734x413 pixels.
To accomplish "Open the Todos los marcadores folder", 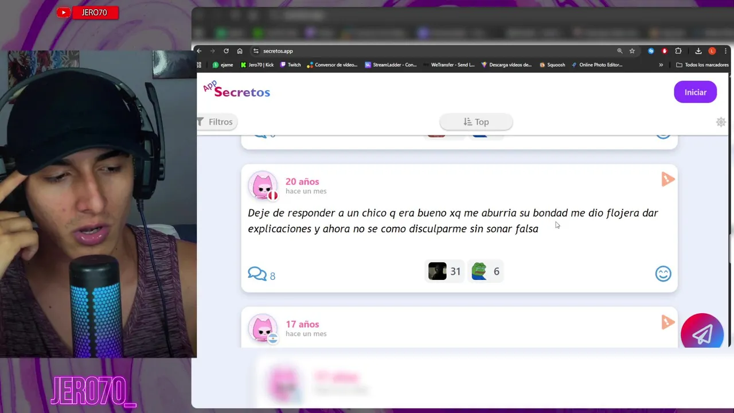I will coord(702,65).
